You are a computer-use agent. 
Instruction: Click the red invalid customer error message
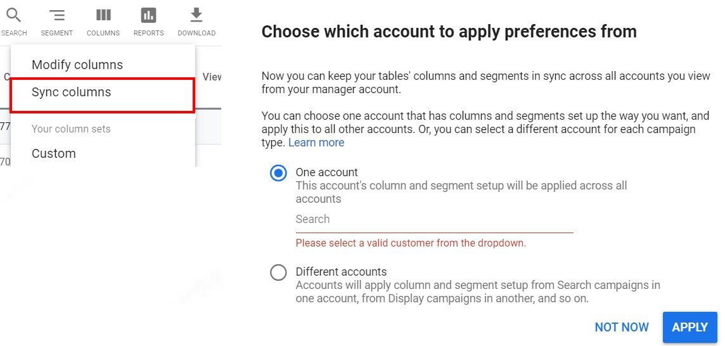(x=411, y=243)
